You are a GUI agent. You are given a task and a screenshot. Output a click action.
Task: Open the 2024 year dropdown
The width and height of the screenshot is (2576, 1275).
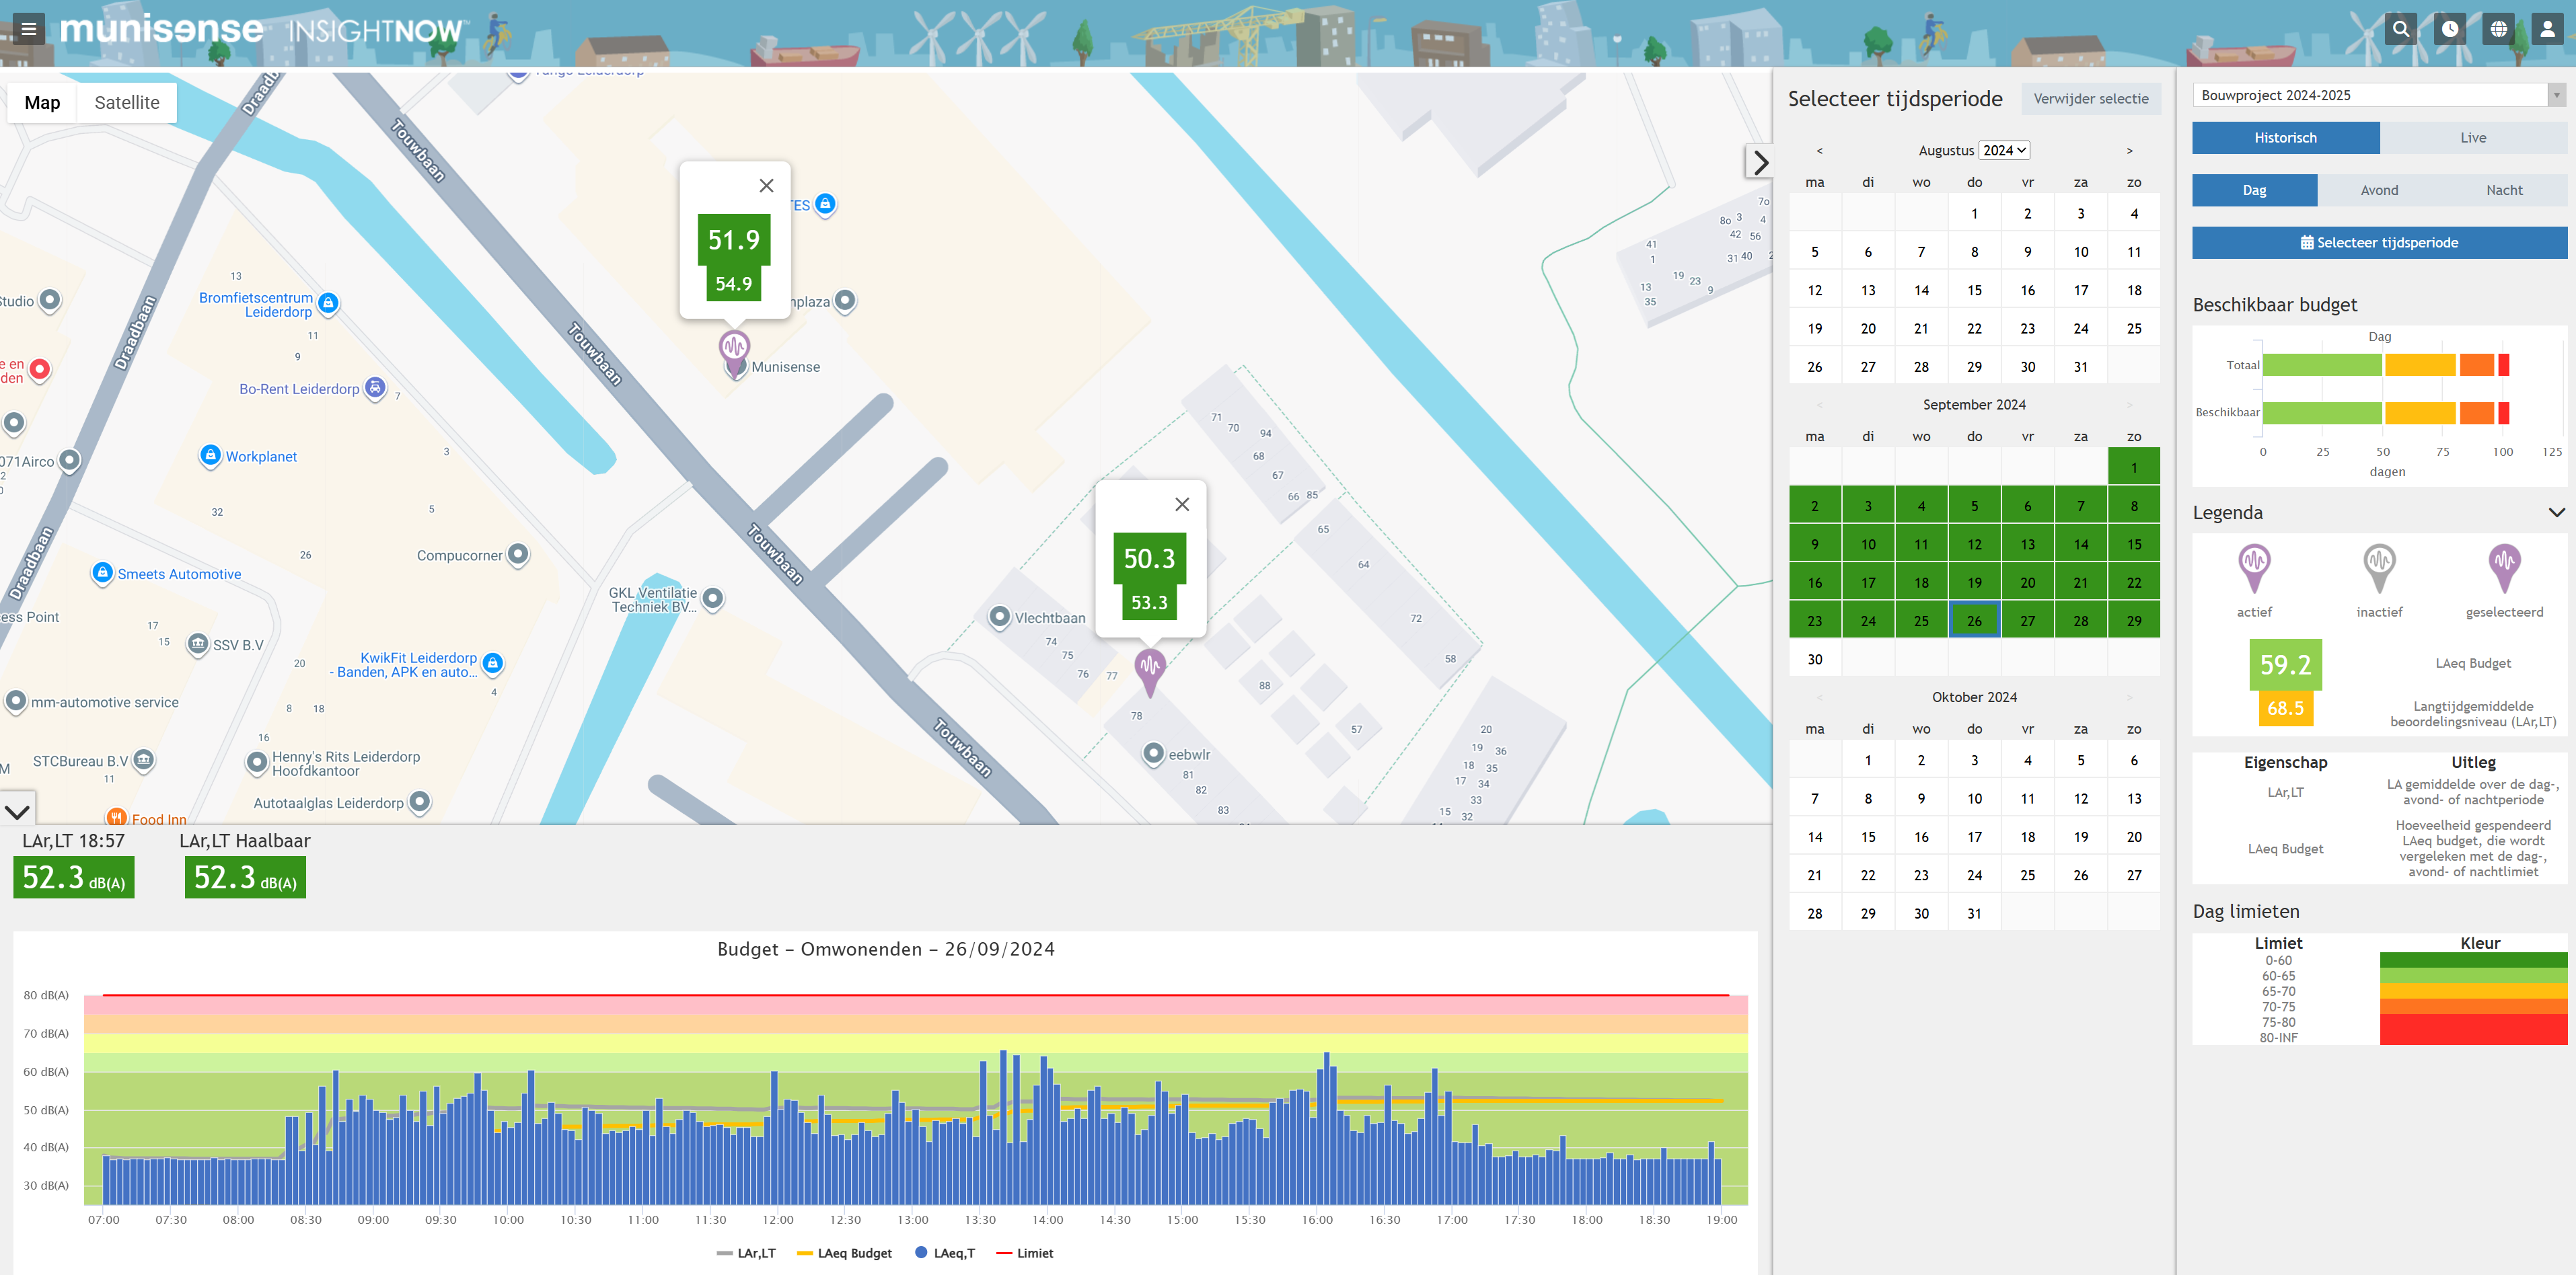[x=2004, y=150]
